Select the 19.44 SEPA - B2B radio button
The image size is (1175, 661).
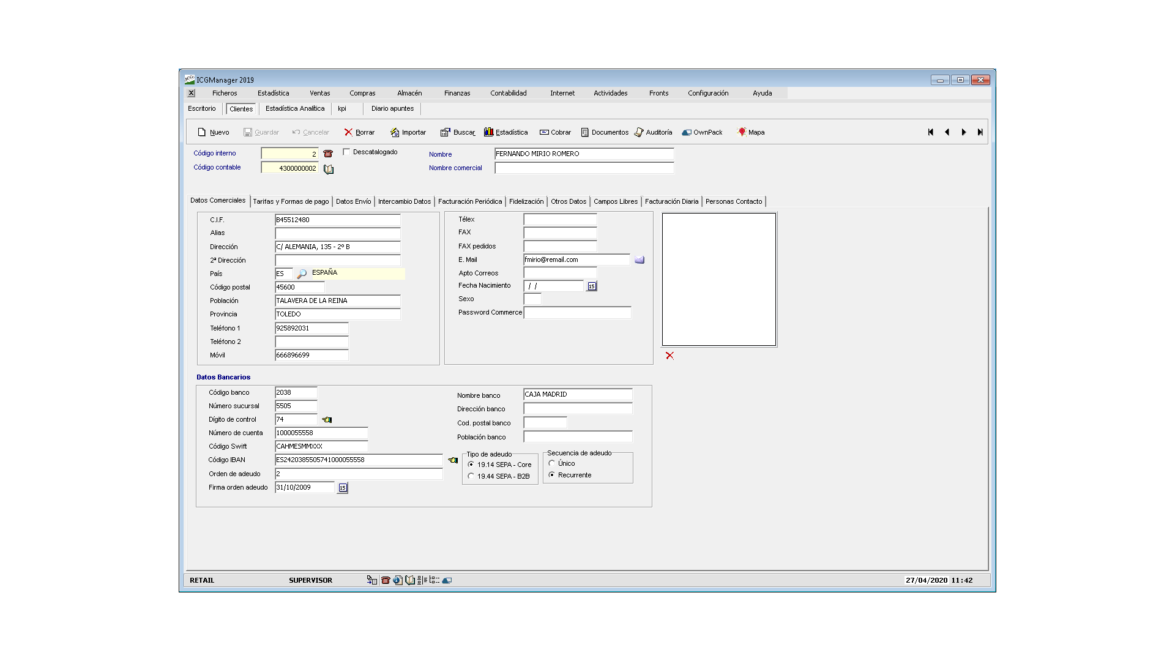click(471, 476)
